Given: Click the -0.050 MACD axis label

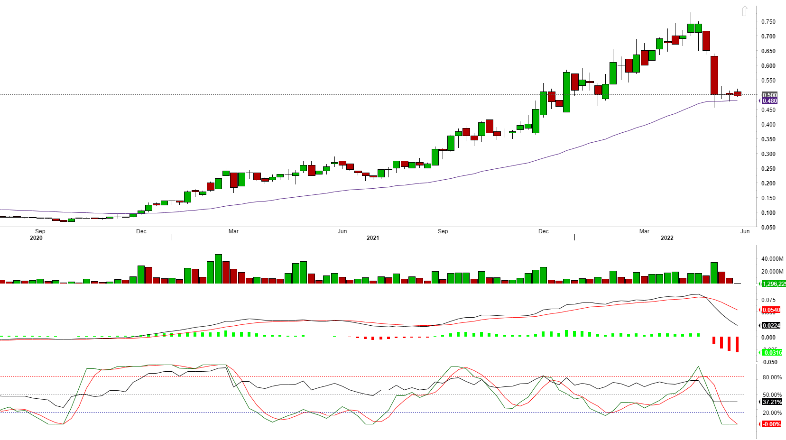Looking at the screenshot, I should (769, 362).
